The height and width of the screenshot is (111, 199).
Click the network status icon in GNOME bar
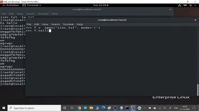[x=180, y=5]
